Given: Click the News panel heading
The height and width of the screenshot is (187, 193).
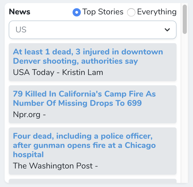Looking at the screenshot, I should 20,12.
